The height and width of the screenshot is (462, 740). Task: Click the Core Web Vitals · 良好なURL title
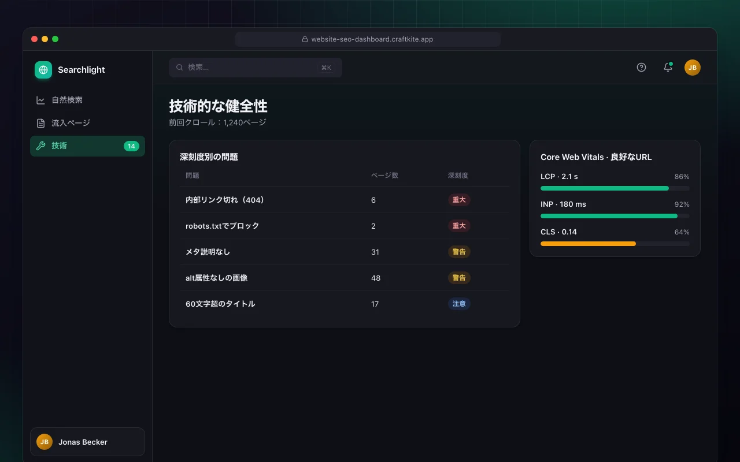pyautogui.click(x=596, y=157)
